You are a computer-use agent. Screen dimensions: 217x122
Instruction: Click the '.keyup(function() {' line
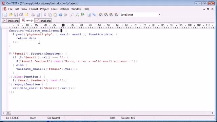click(x=28, y=84)
